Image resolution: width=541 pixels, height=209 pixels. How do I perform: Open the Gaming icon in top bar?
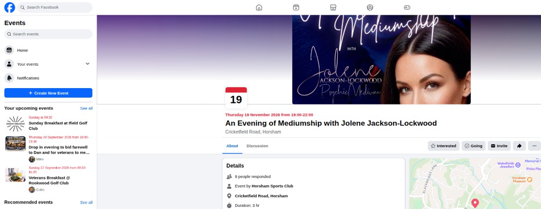[x=407, y=7]
